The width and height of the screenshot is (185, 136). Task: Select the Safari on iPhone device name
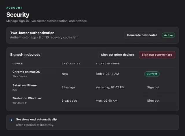click(x=25, y=85)
